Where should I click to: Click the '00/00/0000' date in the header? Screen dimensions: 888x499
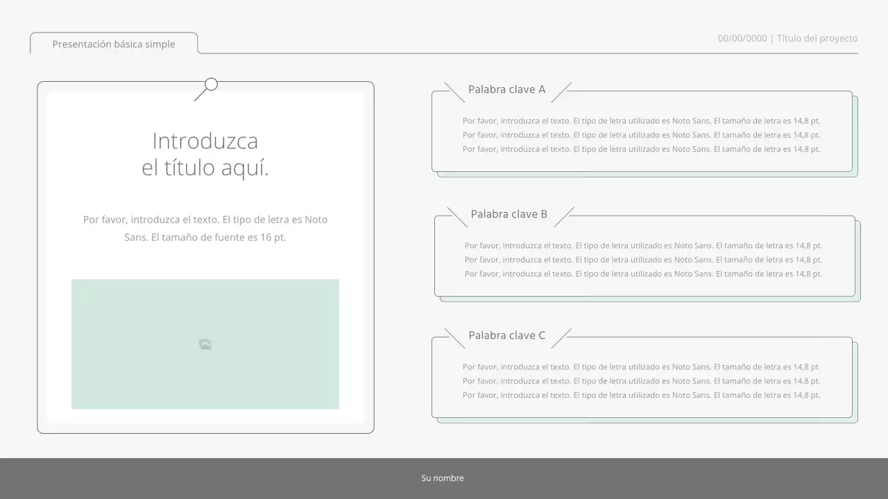click(742, 38)
